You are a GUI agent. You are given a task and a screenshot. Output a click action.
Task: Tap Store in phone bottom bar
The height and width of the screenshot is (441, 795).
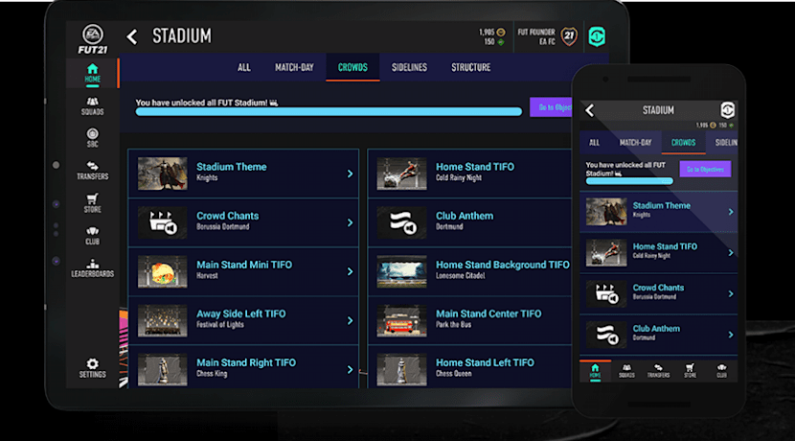[690, 371]
